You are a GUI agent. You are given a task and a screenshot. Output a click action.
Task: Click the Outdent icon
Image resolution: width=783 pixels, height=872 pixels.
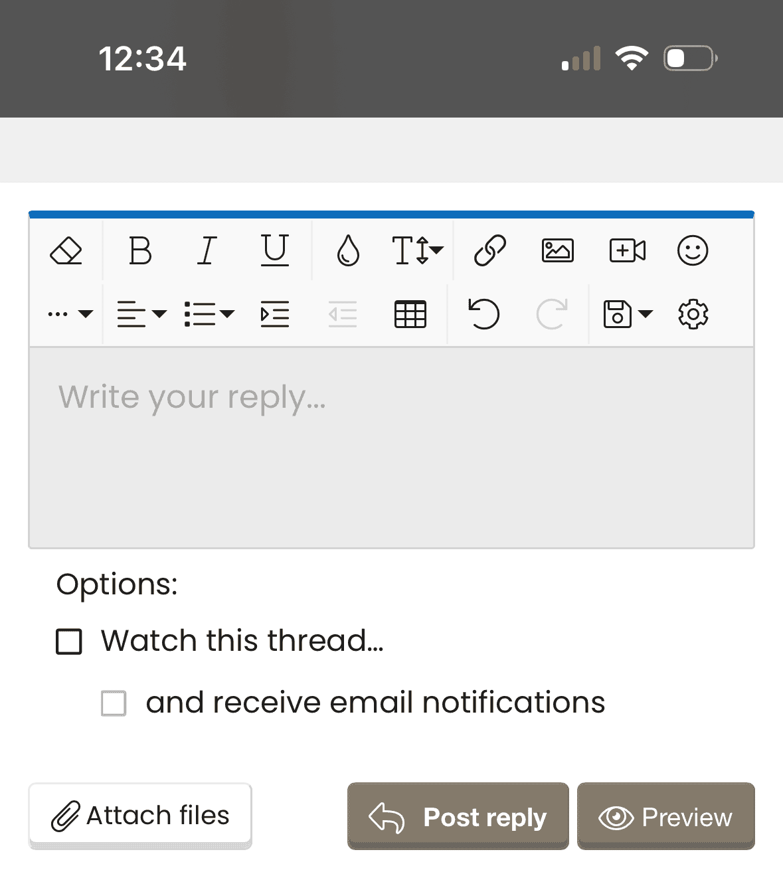tap(343, 314)
